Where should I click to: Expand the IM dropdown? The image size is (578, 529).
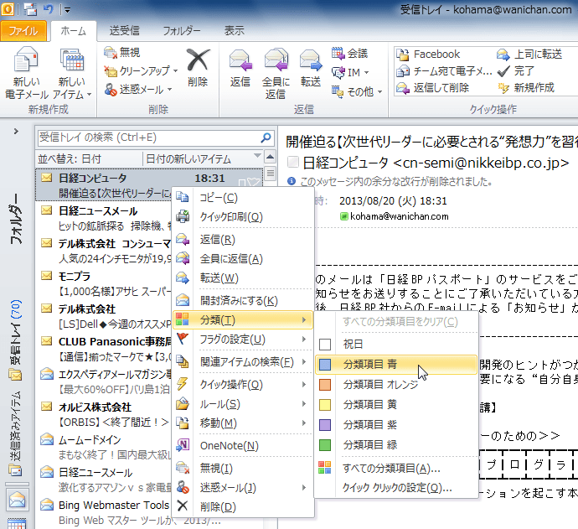pos(366,73)
